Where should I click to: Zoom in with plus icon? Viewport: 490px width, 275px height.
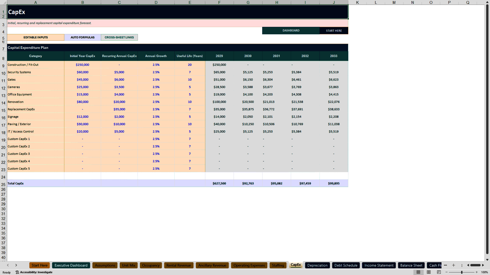pos(476,272)
